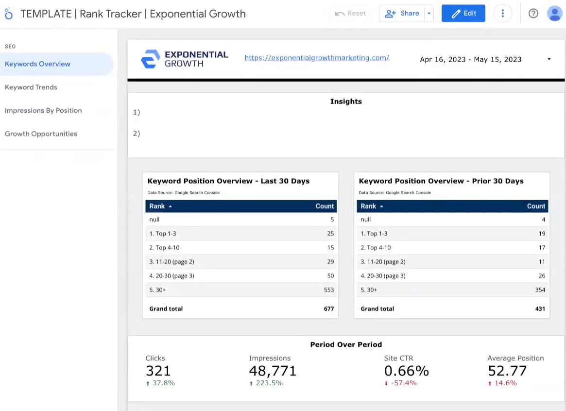Expand the Share options dropdown arrow
Image resolution: width=566 pixels, height=411 pixels.
pyautogui.click(x=429, y=13)
